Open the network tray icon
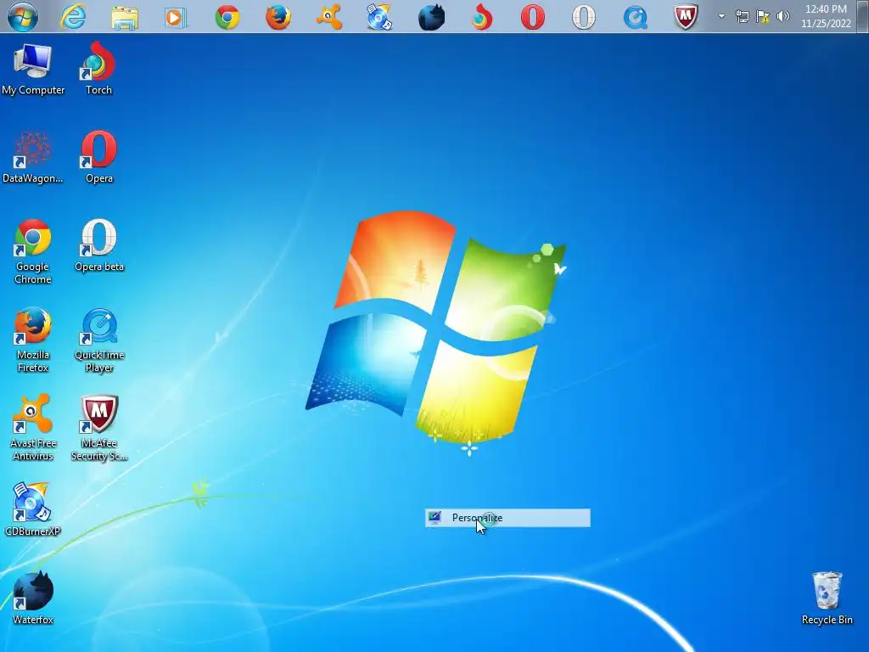This screenshot has width=869, height=652. pos(742,17)
